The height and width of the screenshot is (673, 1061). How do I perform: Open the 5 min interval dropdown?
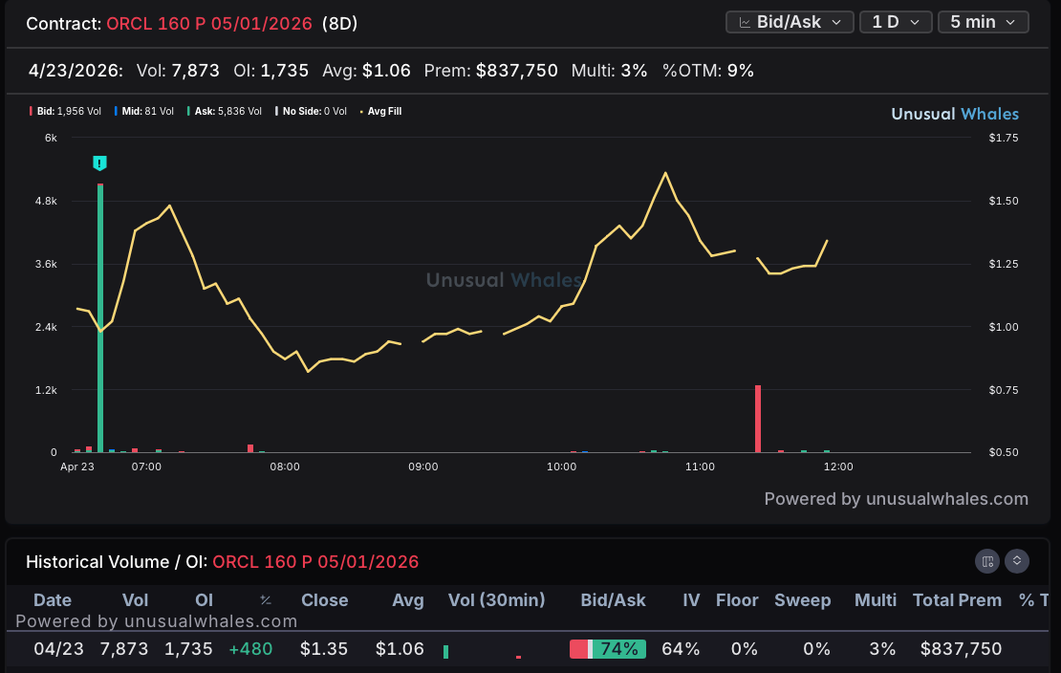[x=984, y=22]
